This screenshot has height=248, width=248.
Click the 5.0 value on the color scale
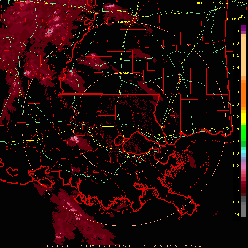point(236,104)
